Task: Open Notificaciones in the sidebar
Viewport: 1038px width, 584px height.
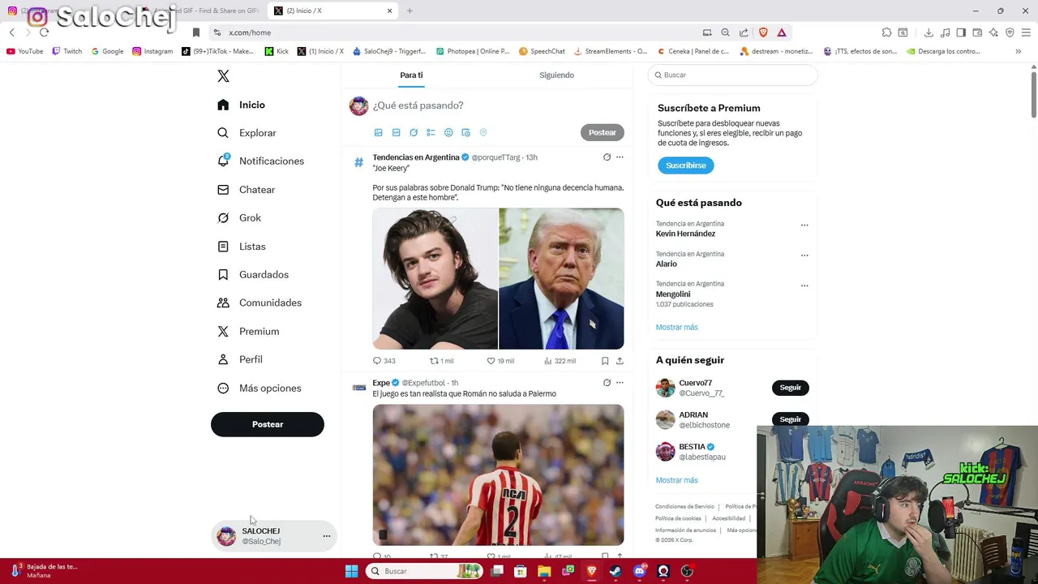Action: [x=261, y=161]
